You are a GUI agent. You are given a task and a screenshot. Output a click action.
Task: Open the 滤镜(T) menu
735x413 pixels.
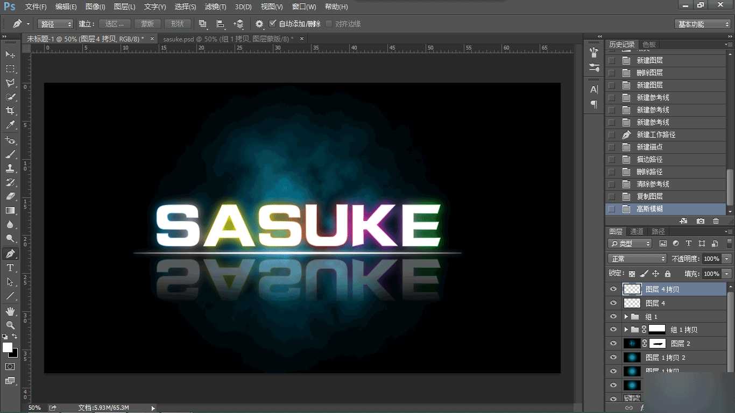coord(216,7)
